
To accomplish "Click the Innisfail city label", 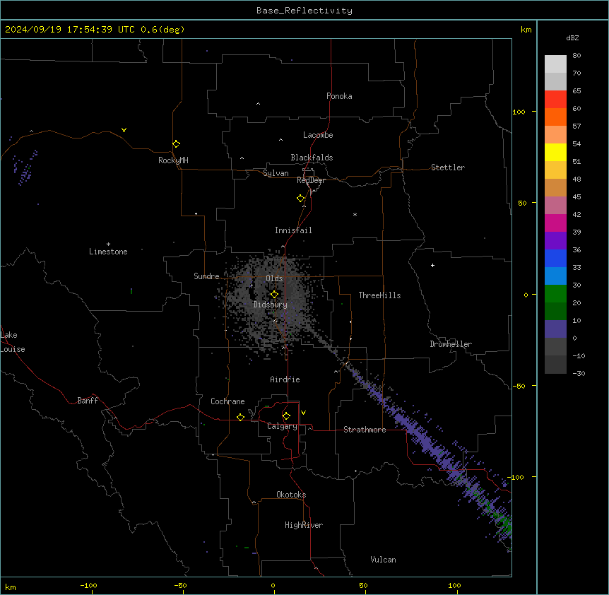I will 293,230.
